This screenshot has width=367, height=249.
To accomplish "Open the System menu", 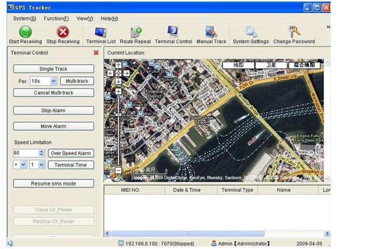I will tap(24, 19).
